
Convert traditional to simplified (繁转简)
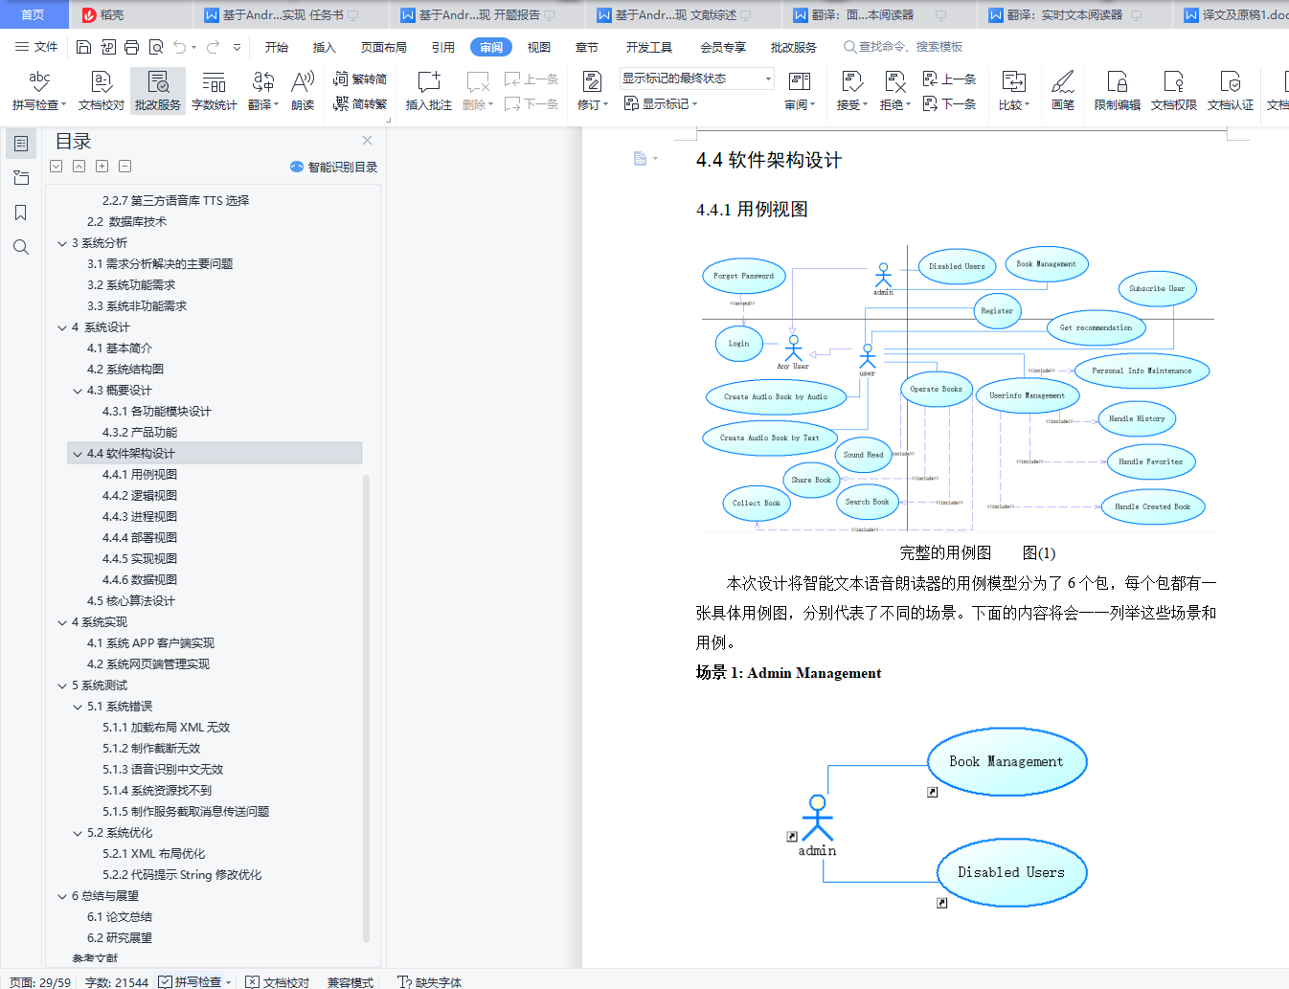click(360, 79)
